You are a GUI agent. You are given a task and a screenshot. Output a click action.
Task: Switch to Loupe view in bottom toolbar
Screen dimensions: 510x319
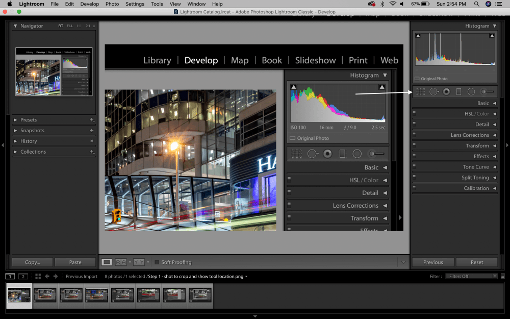[107, 262]
